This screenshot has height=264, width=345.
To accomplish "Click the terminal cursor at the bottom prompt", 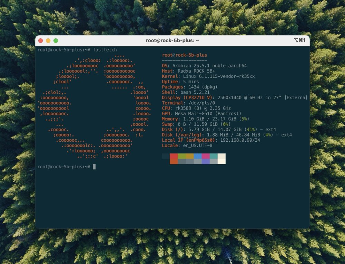I will pos(94,167).
